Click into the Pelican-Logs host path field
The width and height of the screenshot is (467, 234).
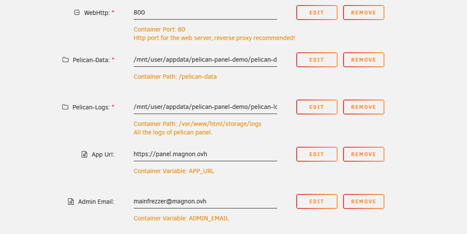tap(205, 107)
